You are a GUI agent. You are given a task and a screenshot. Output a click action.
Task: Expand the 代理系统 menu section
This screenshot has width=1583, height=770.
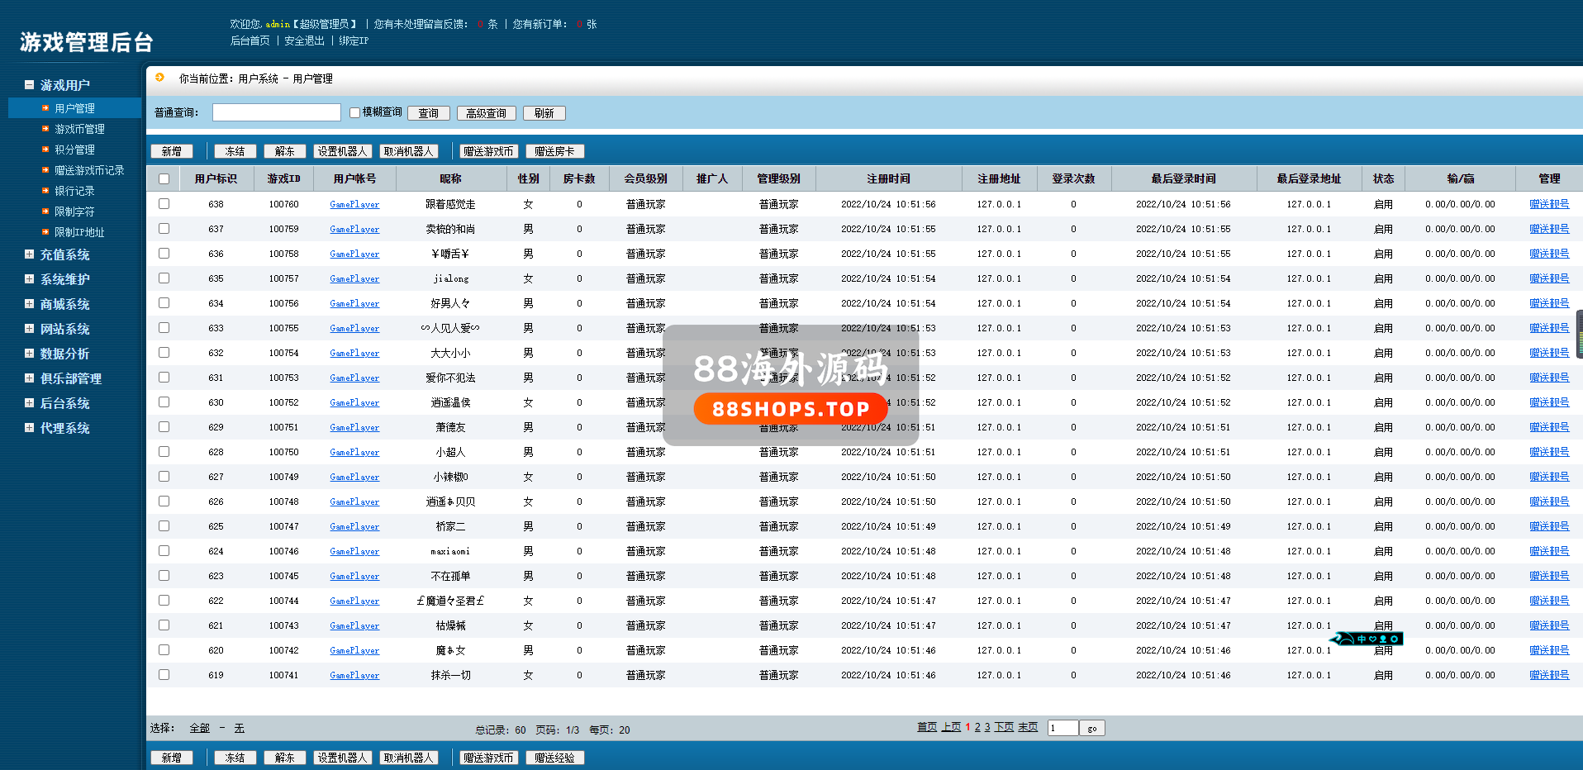point(30,428)
